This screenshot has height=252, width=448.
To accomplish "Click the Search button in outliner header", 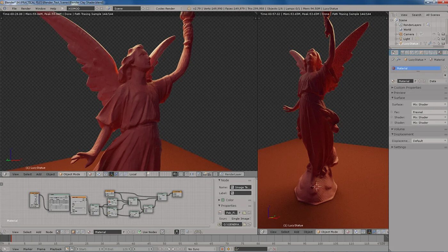I will pos(416,15).
